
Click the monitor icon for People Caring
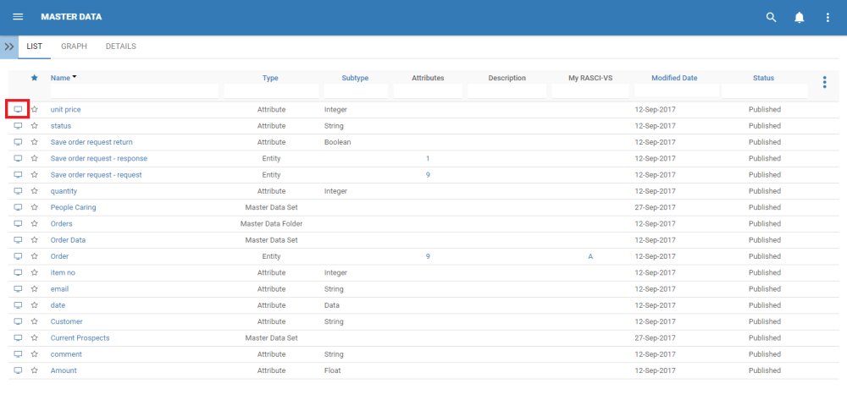click(18, 207)
